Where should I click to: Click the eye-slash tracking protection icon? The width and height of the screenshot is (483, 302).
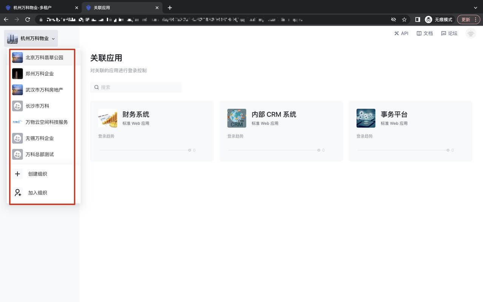[393, 19]
